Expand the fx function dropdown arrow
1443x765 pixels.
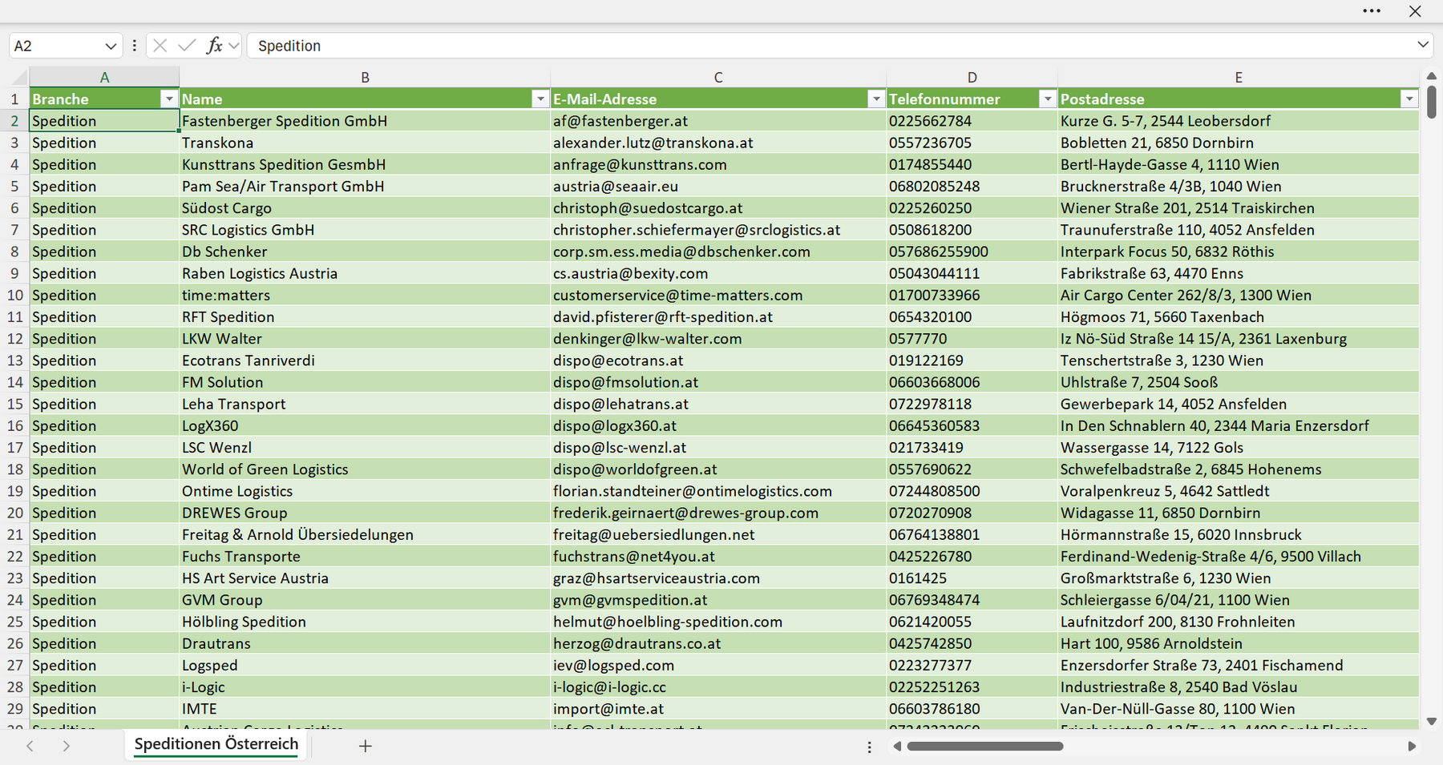tap(233, 46)
